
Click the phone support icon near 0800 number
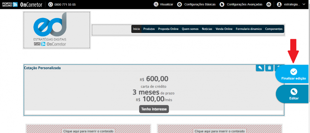click(50, 4)
